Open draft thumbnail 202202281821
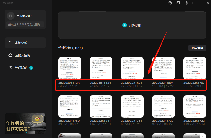211x138 pixels. coord(132,68)
